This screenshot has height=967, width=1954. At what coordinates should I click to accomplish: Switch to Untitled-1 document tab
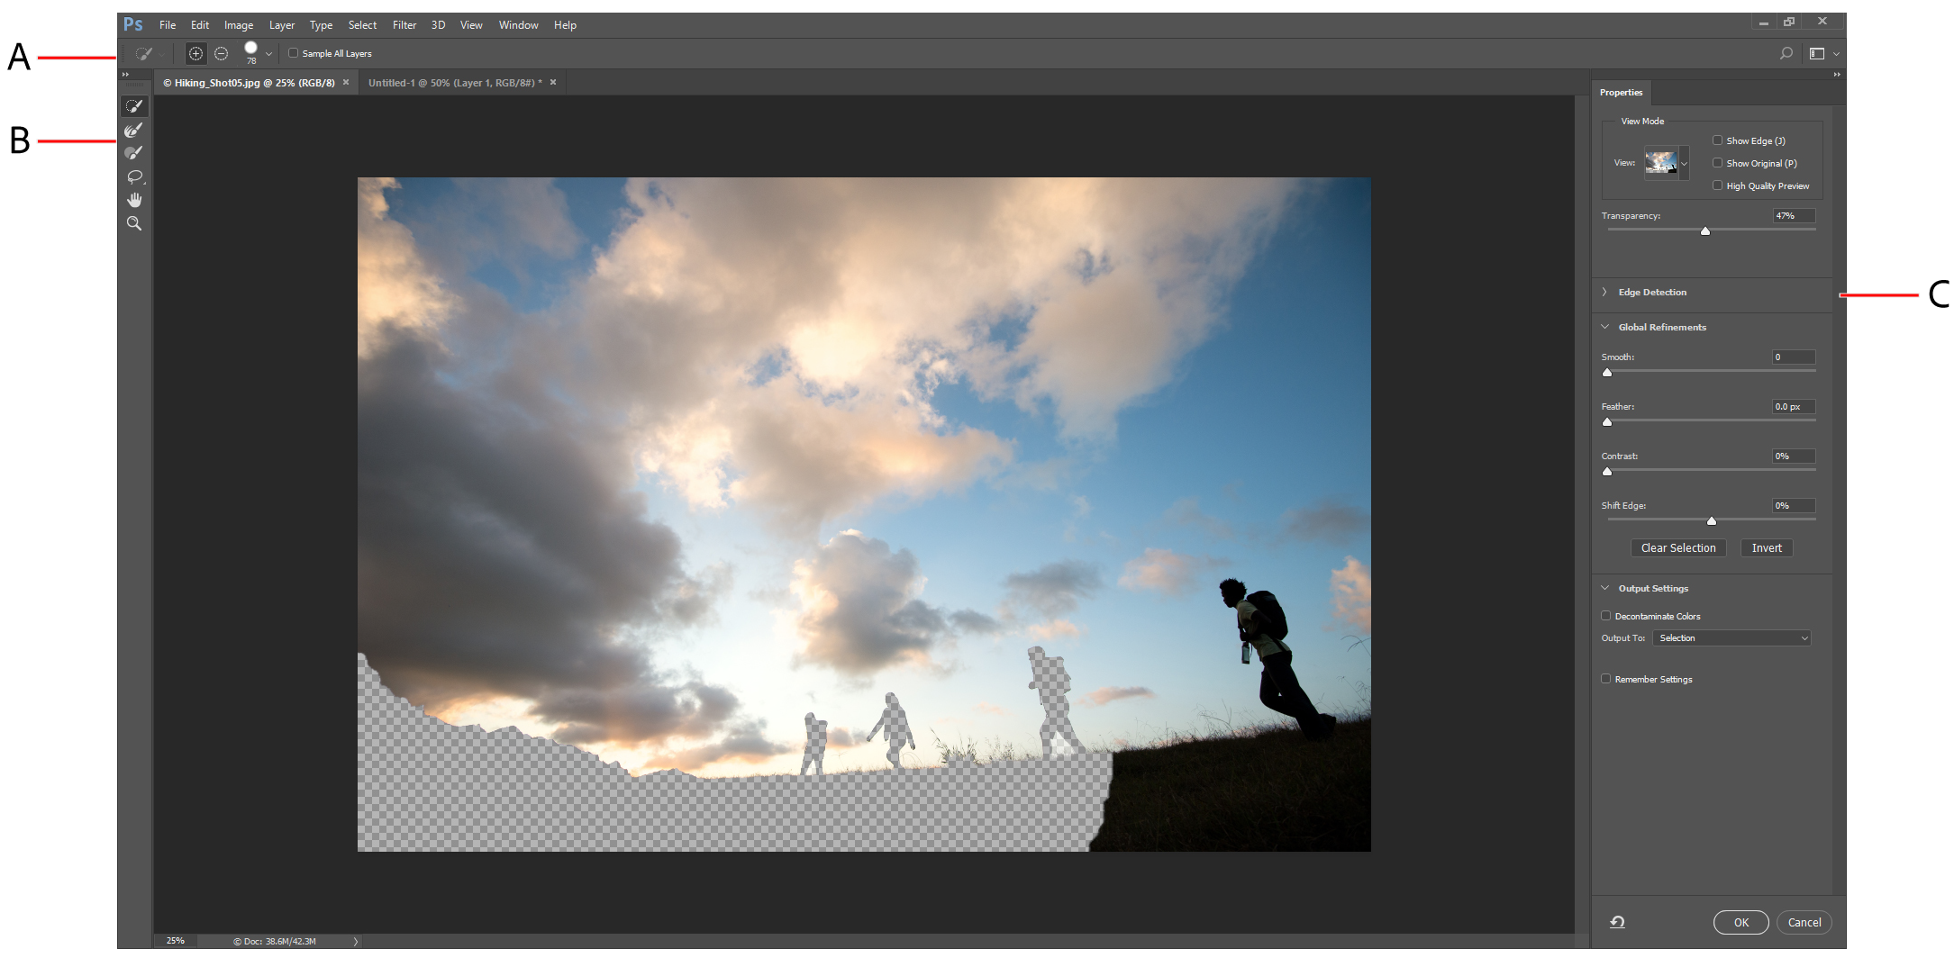(x=455, y=83)
